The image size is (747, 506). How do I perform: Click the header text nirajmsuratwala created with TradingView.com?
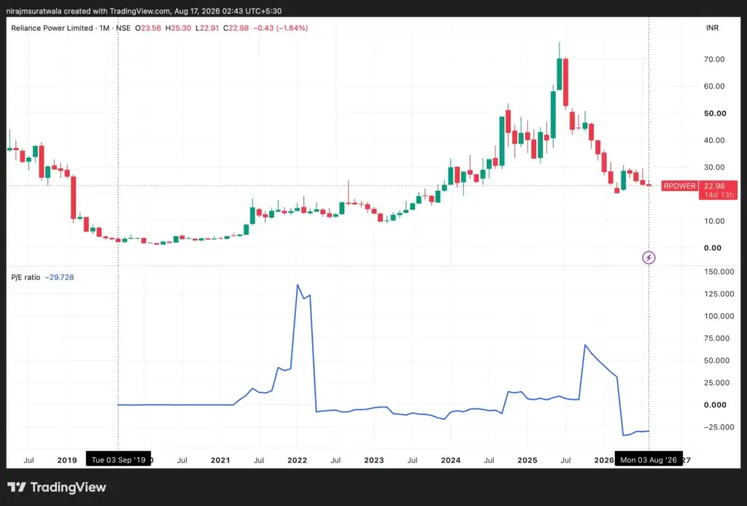point(88,10)
